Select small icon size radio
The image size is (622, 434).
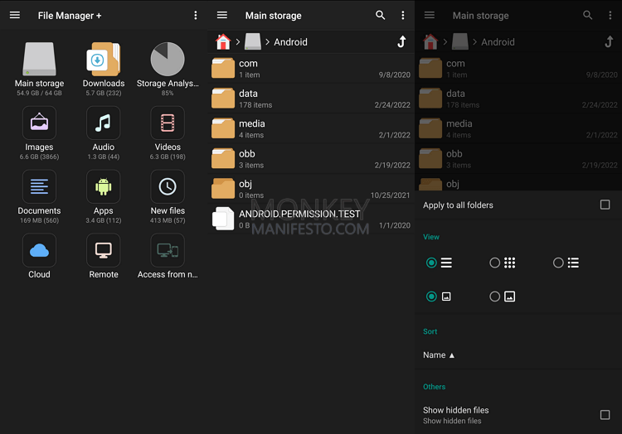tap(431, 297)
